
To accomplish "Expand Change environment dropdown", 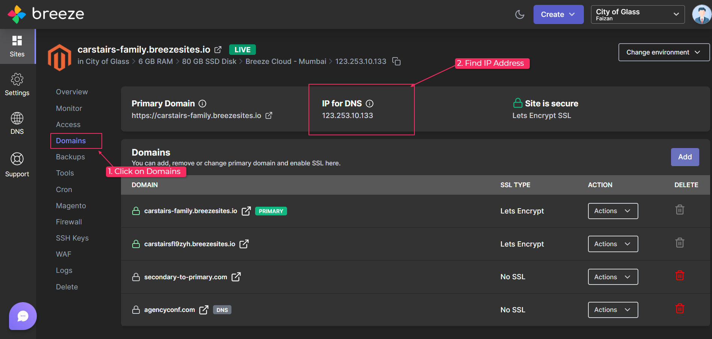I will pyautogui.click(x=664, y=52).
